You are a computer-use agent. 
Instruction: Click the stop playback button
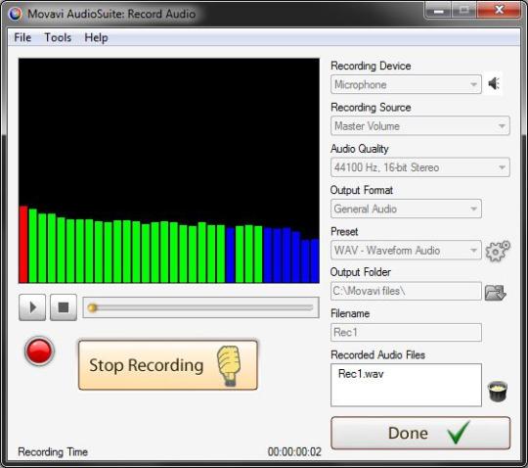point(64,307)
